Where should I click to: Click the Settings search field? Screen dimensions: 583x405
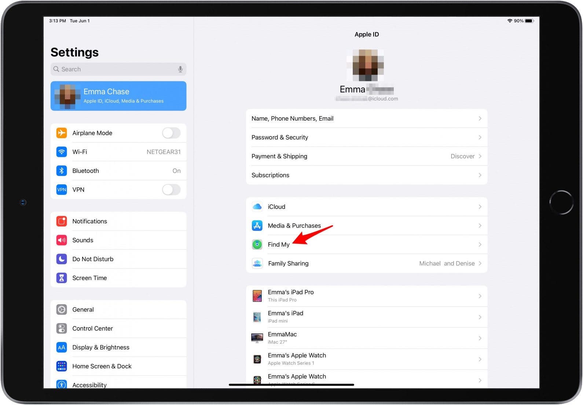[118, 69]
